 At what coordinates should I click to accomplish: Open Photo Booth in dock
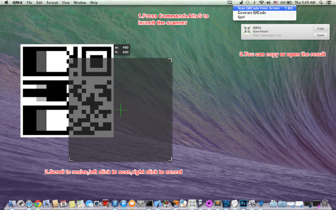106,203
